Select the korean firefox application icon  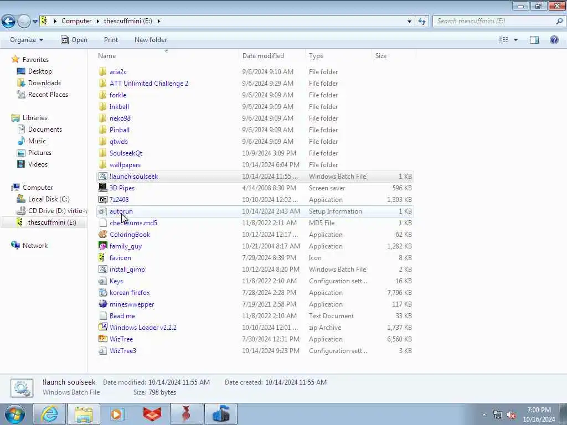(x=102, y=292)
